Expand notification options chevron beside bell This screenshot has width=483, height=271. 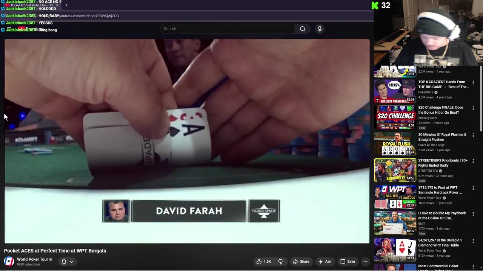(71, 262)
